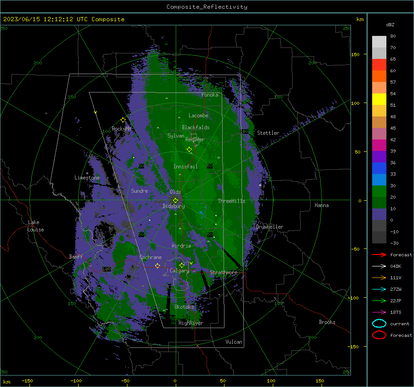Click the green 22JP arrow in legend

(379, 300)
